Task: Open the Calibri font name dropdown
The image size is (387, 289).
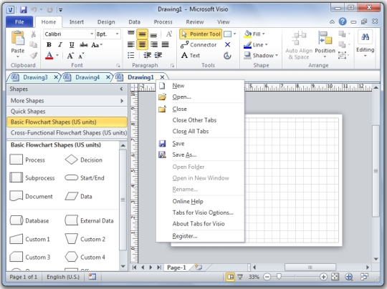Action: pos(92,34)
